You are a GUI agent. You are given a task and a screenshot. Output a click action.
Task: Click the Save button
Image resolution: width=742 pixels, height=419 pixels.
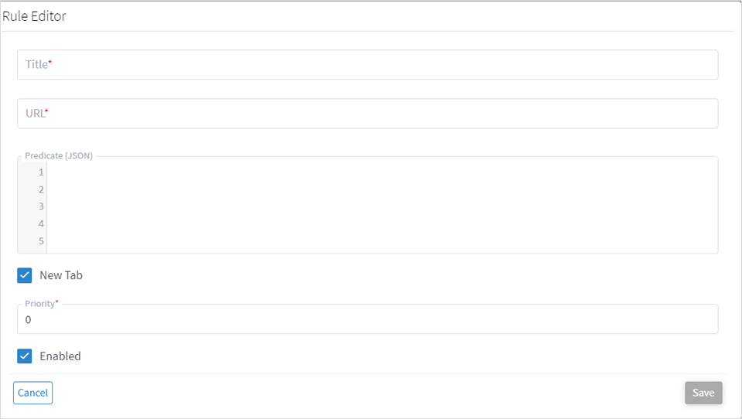[703, 393]
